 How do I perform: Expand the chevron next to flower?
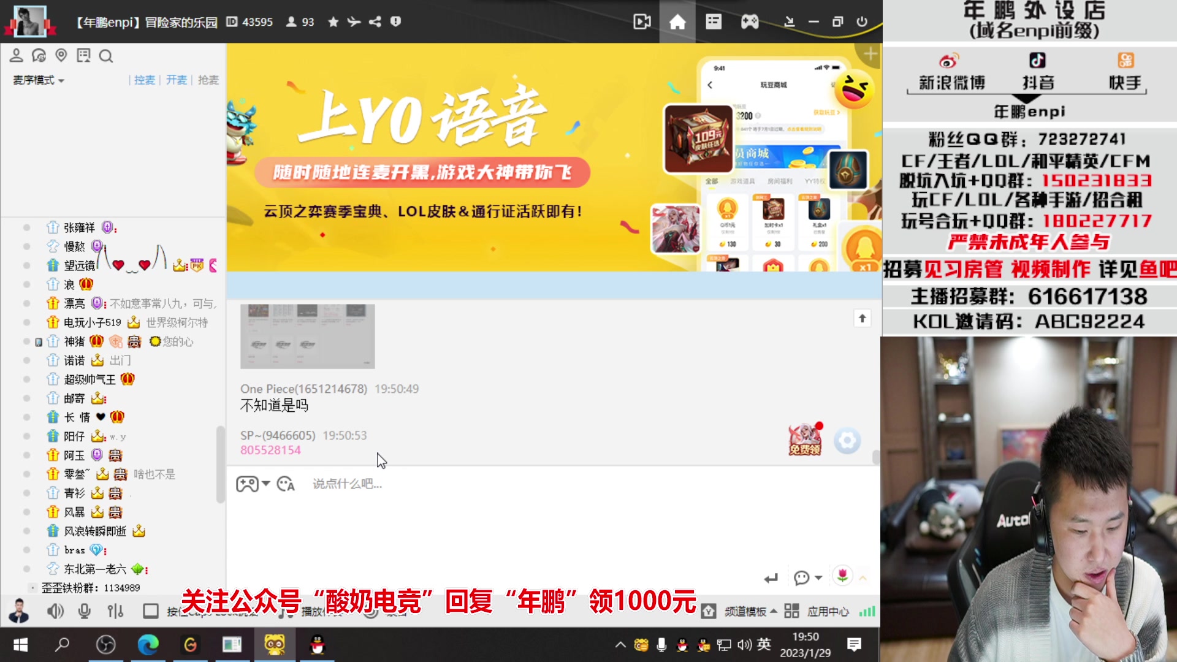coord(863,578)
